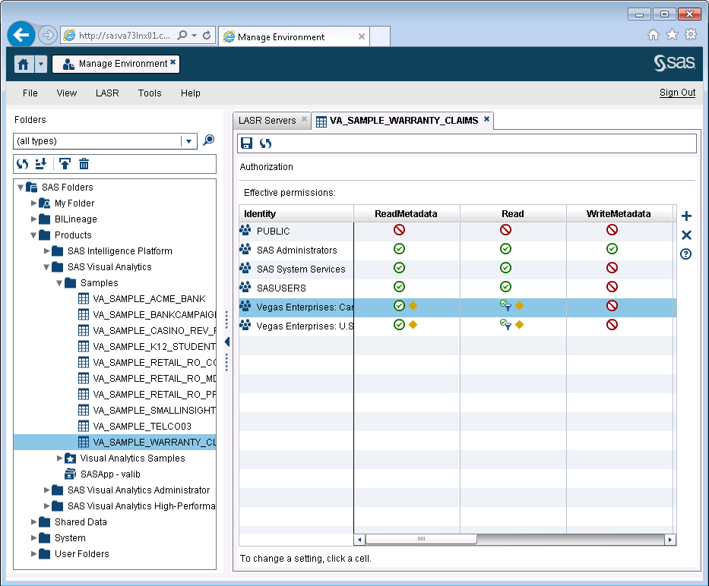The image size is (709, 586).
Task: Add an identity with the plus icon
Action: pos(686,216)
